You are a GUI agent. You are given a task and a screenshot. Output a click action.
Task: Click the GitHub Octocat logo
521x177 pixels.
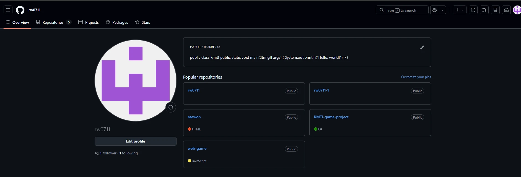[x=20, y=10]
